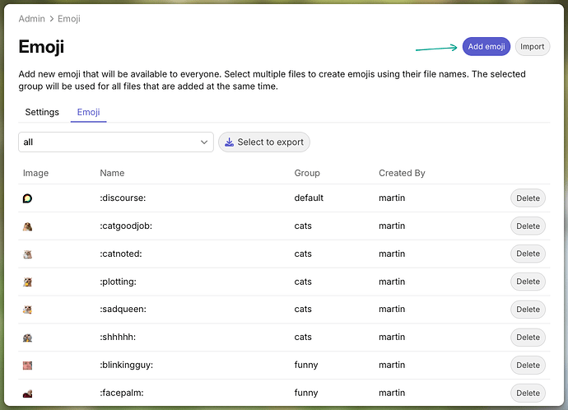Expand the group filter chevron arrow
Image resolution: width=568 pixels, height=410 pixels.
coord(204,142)
